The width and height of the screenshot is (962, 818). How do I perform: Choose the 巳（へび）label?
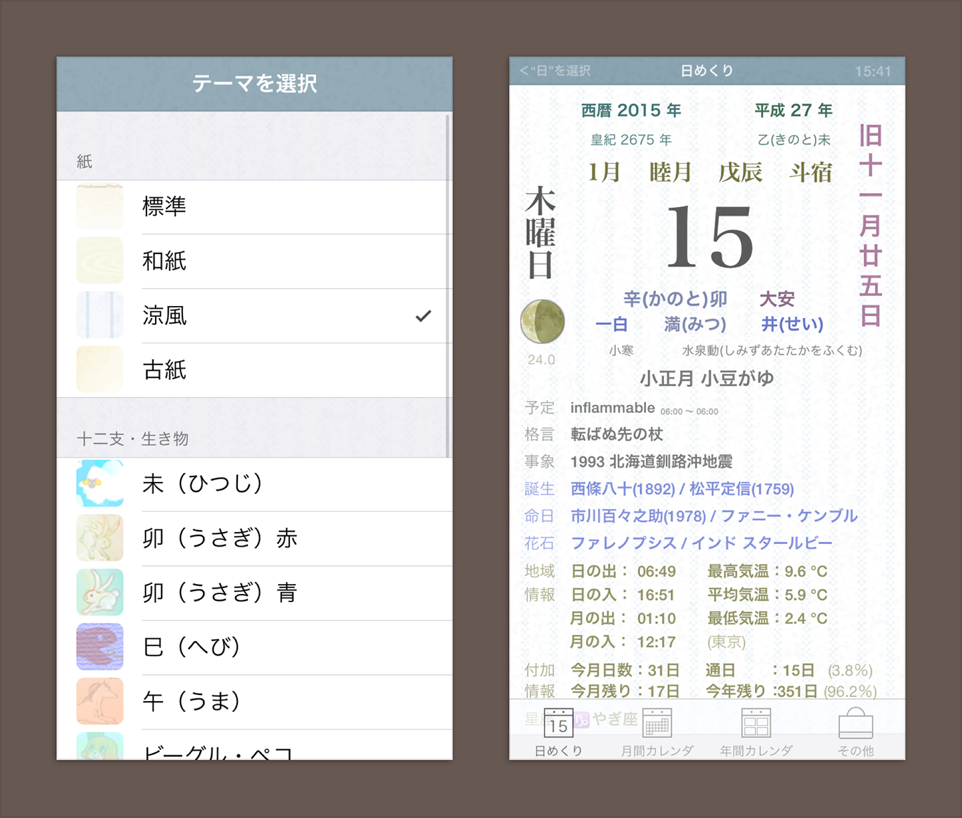pyautogui.click(x=192, y=647)
